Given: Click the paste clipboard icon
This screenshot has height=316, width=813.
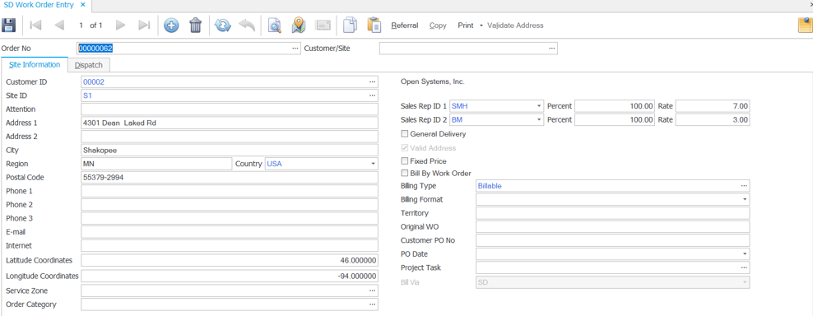Looking at the screenshot, I should (374, 25).
